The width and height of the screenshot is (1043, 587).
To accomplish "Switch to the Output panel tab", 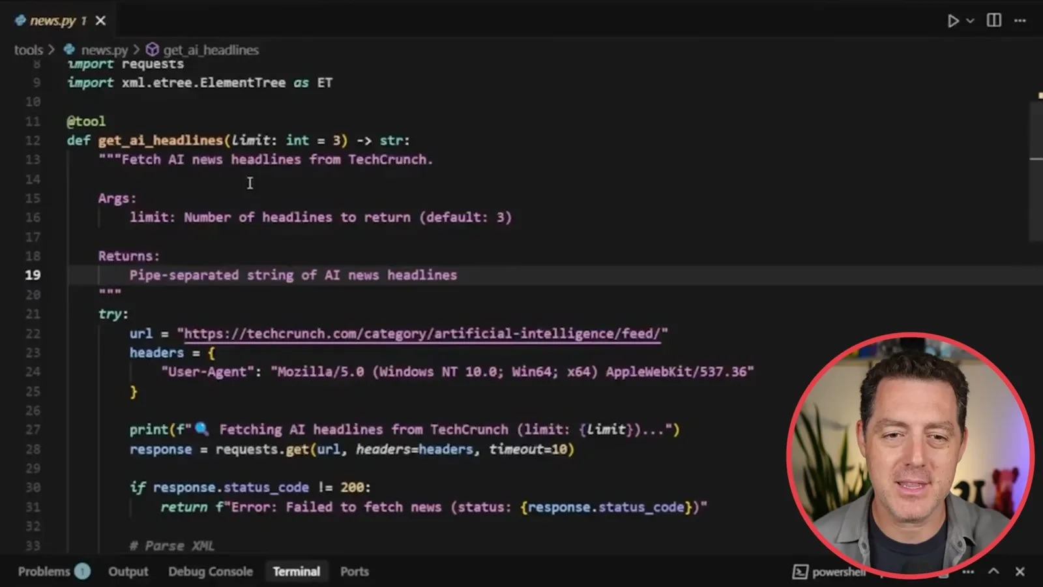I will coord(128,571).
